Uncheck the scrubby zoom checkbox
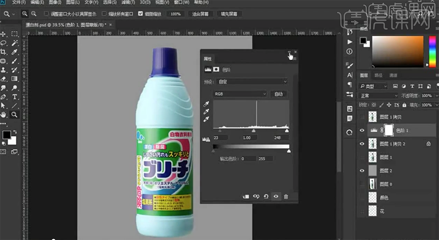 pyautogui.click(x=141, y=14)
